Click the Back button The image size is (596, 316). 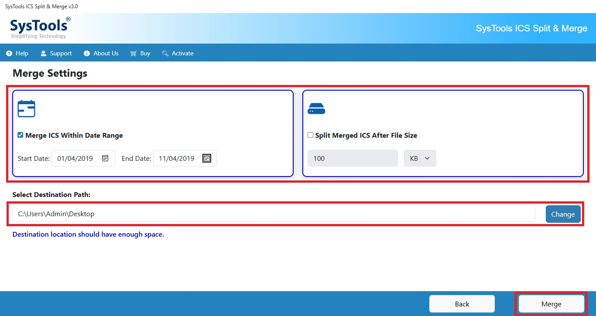(x=462, y=304)
